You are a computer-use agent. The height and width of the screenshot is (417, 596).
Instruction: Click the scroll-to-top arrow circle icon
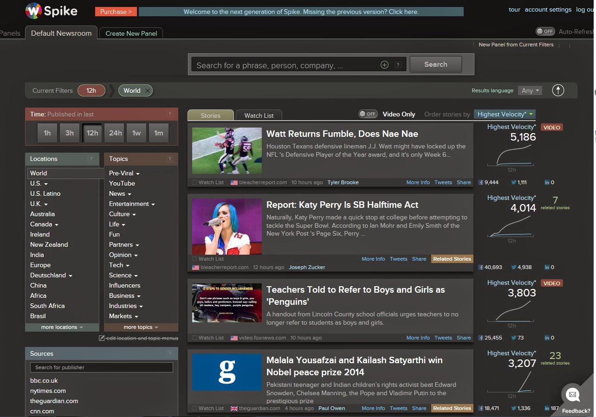pos(558,90)
